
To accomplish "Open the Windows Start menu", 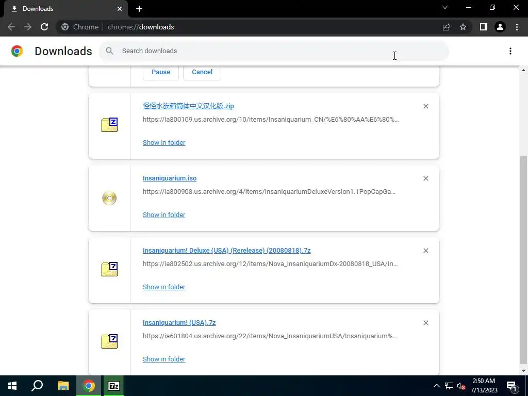I will click(12, 386).
